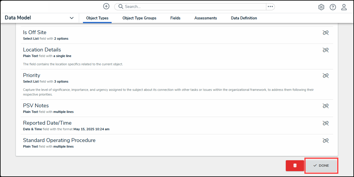Unlink the Standard Operating Procedure field
The width and height of the screenshot is (354, 177).
(326, 141)
